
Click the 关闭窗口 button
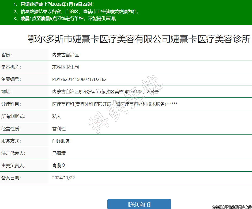139,204
